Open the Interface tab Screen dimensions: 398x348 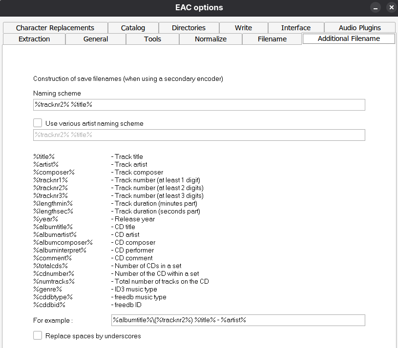(295, 28)
